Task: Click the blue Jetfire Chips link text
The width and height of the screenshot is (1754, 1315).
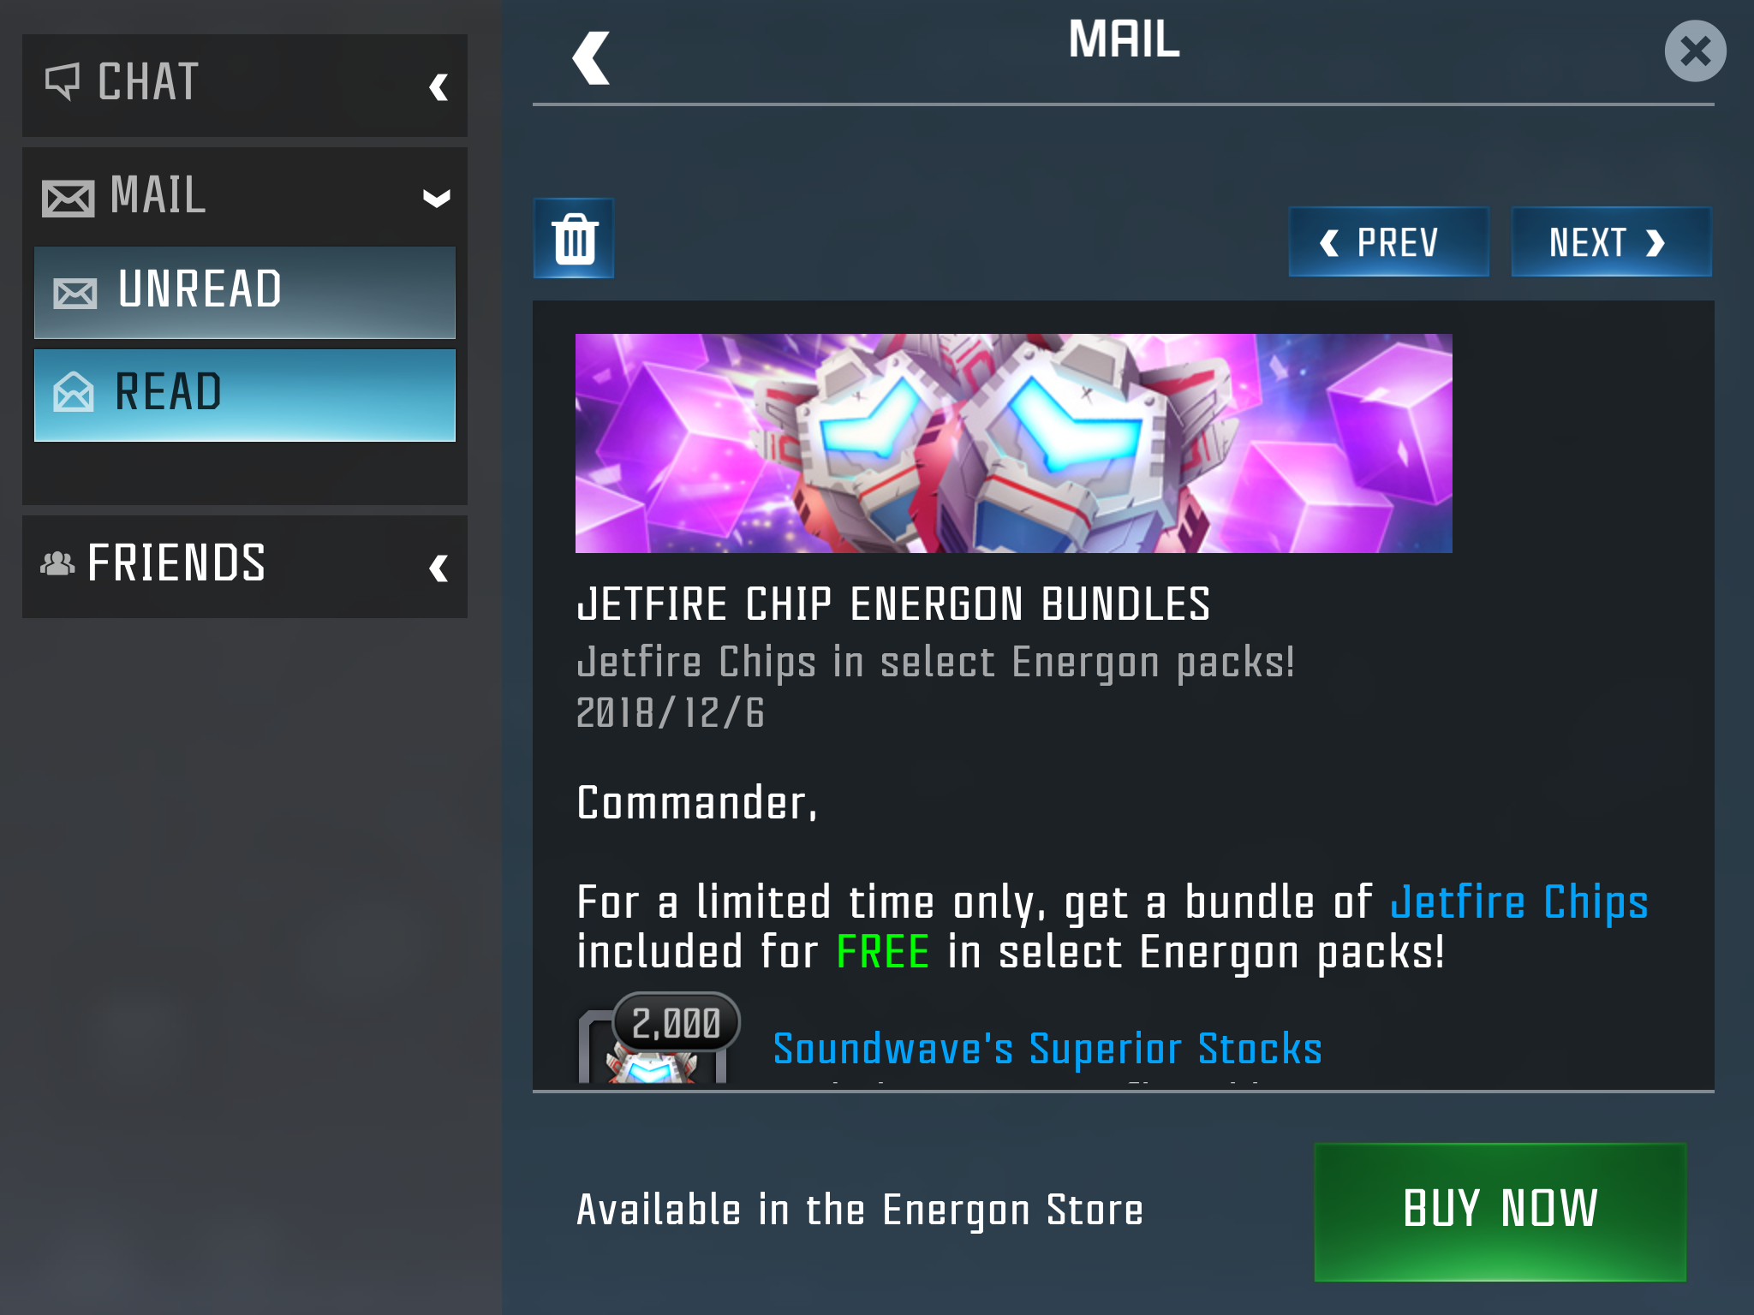Action: click(1519, 902)
